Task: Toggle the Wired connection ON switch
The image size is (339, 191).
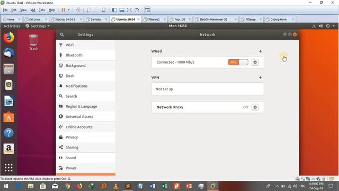Action: click(238, 62)
